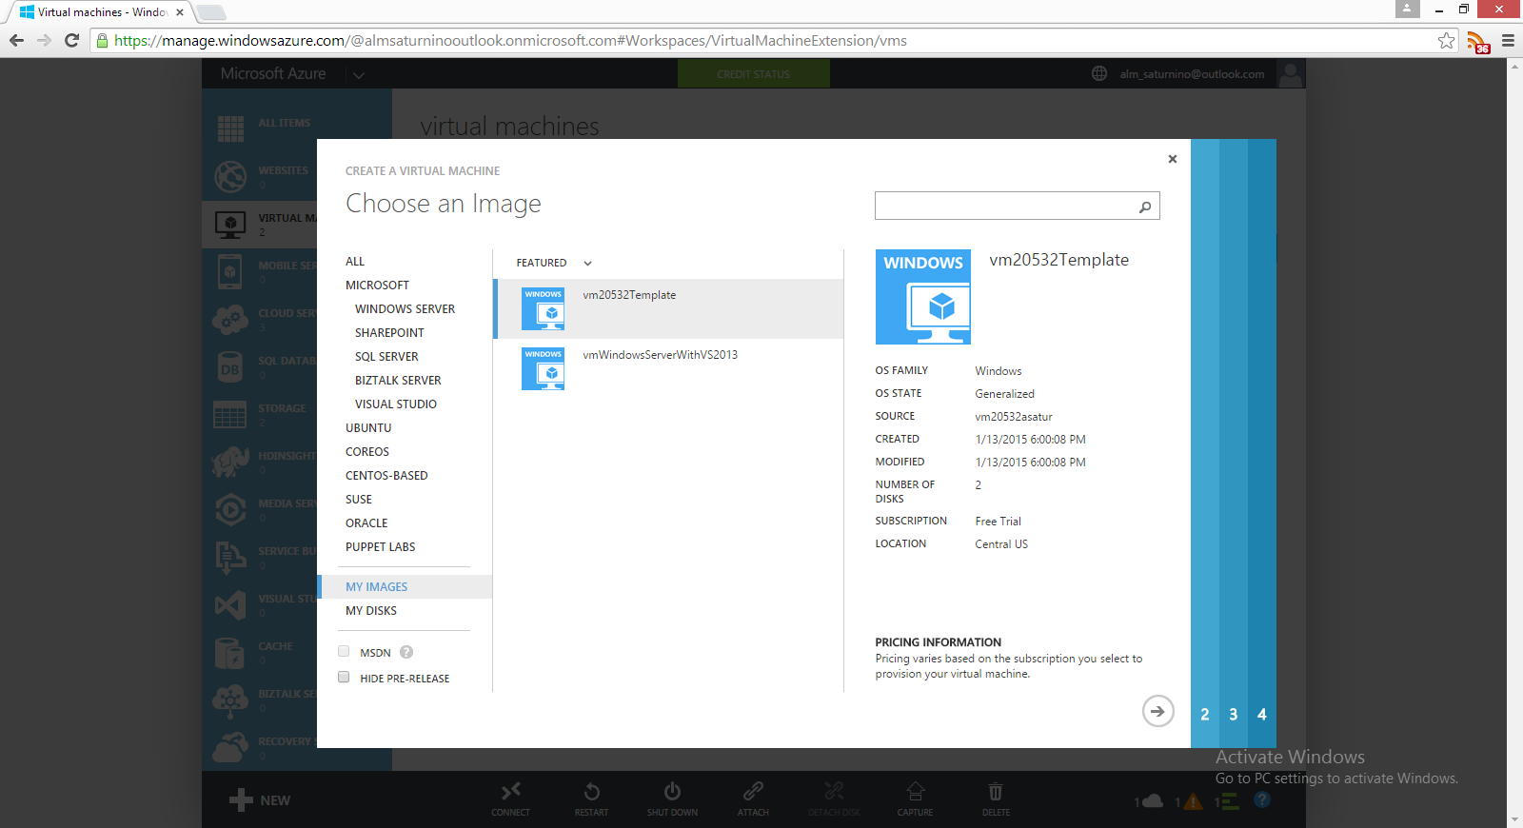The image size is (1523, 828).
Task: Click the large Windows image preview tile
Action: pyautogui.click(x=923, y=297)
